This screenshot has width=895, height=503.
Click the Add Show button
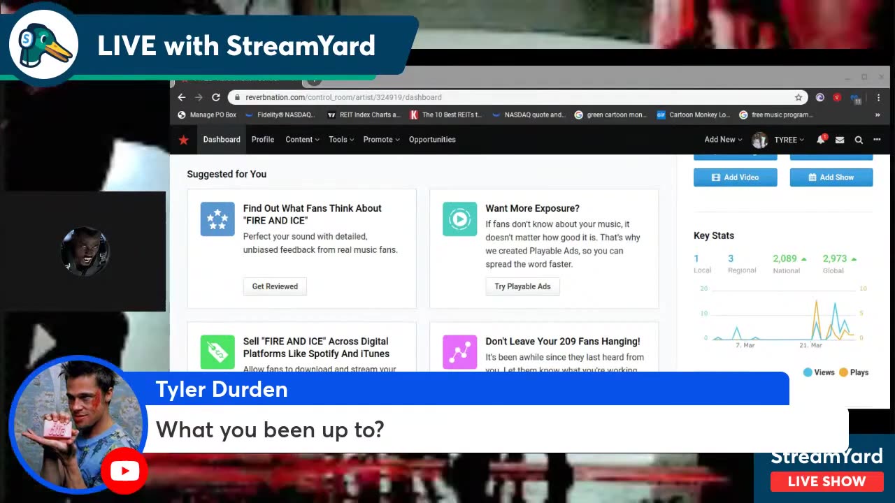(831, 177)
